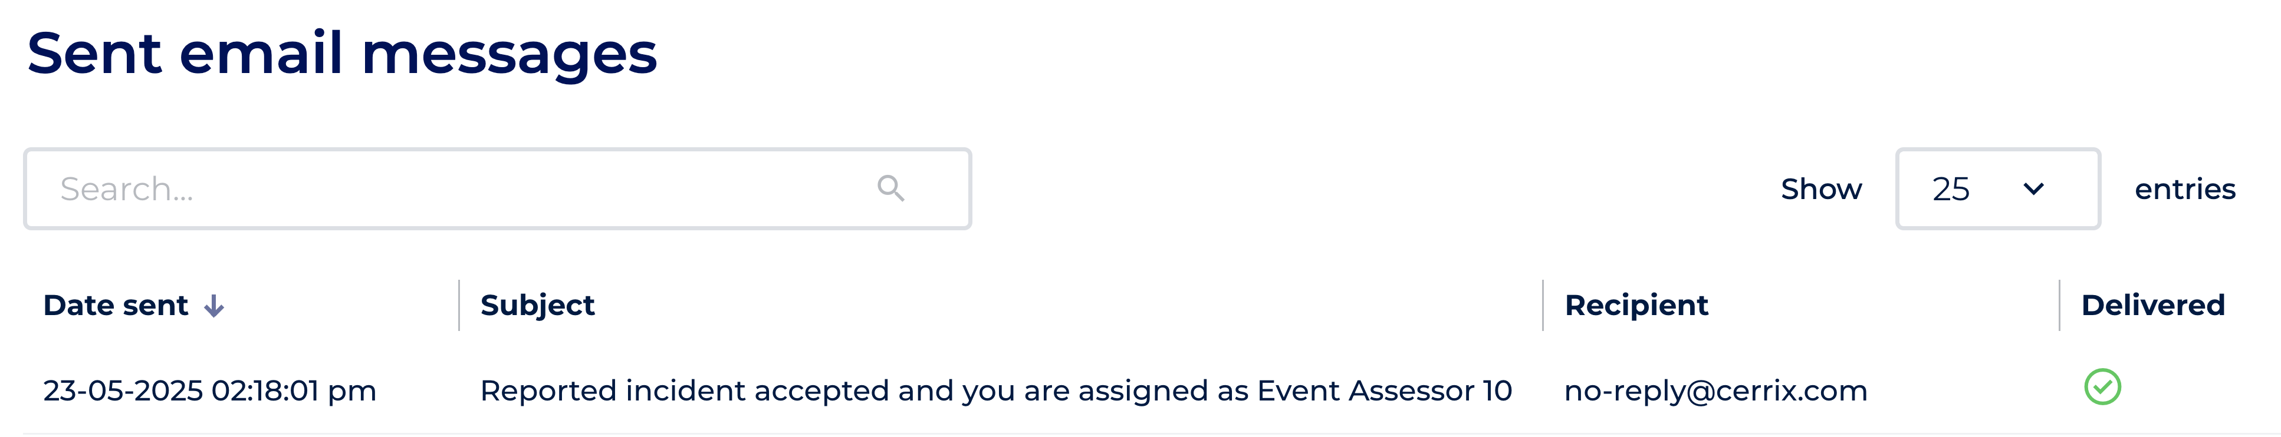Open the 25 entries dropdown
Screen dimensions: 2281x437
click(x=1997, y=188)
